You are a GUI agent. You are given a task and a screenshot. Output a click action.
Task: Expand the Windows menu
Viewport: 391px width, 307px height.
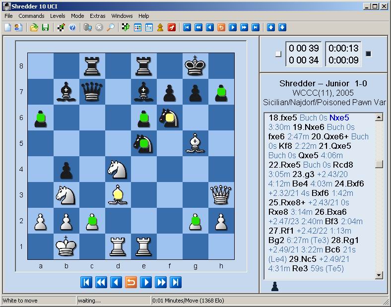(x=122, y=16)
